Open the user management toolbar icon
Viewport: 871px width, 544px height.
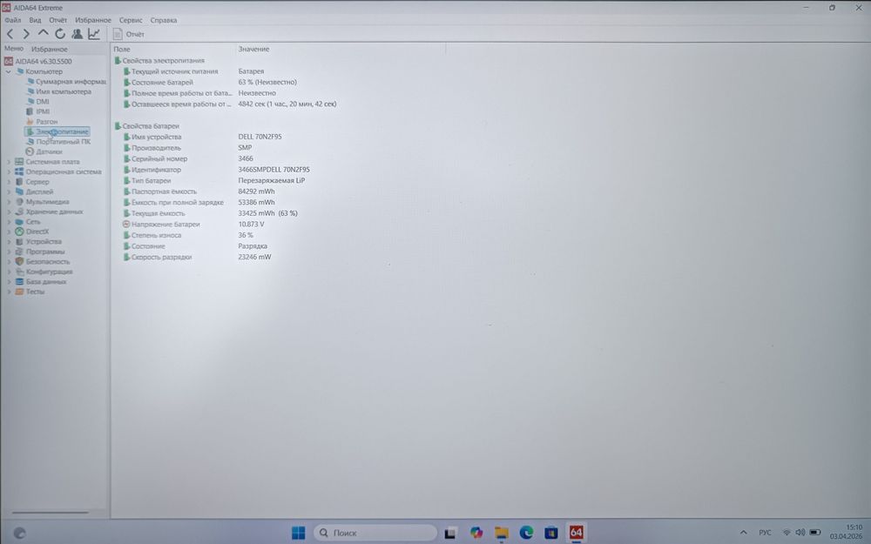(x=78, y=34)
